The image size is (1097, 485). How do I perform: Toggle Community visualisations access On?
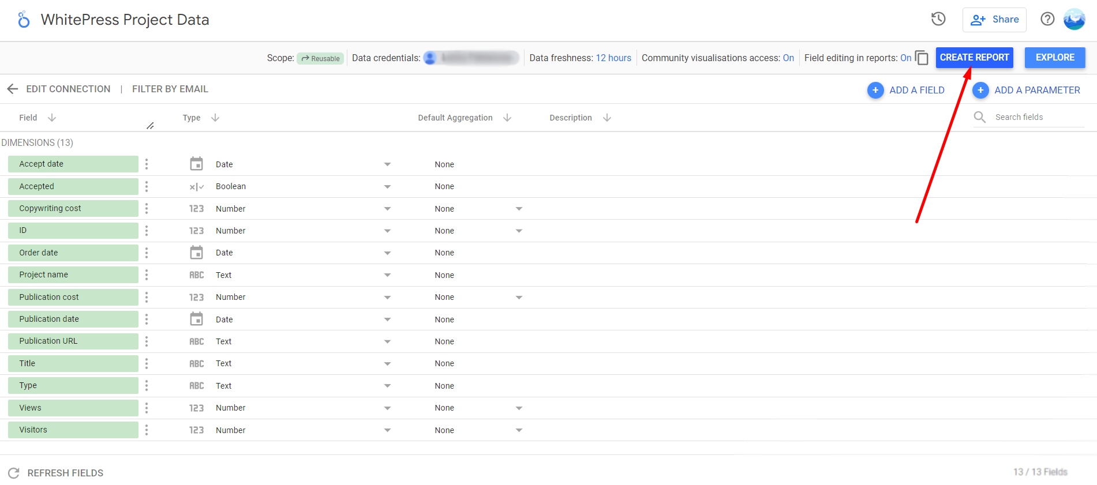788,58
